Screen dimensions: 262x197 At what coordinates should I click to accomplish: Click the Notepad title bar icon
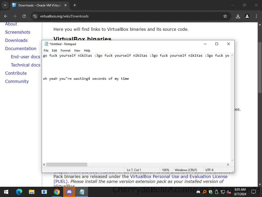click(x=46, y=44)
